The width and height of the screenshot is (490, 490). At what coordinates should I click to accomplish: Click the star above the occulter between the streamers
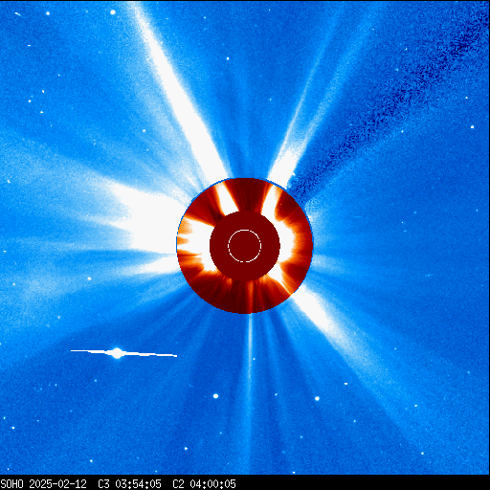pos(228,58)
